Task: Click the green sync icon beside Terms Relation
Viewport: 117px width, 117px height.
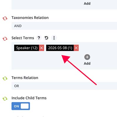Action: [x=5, y=79]
